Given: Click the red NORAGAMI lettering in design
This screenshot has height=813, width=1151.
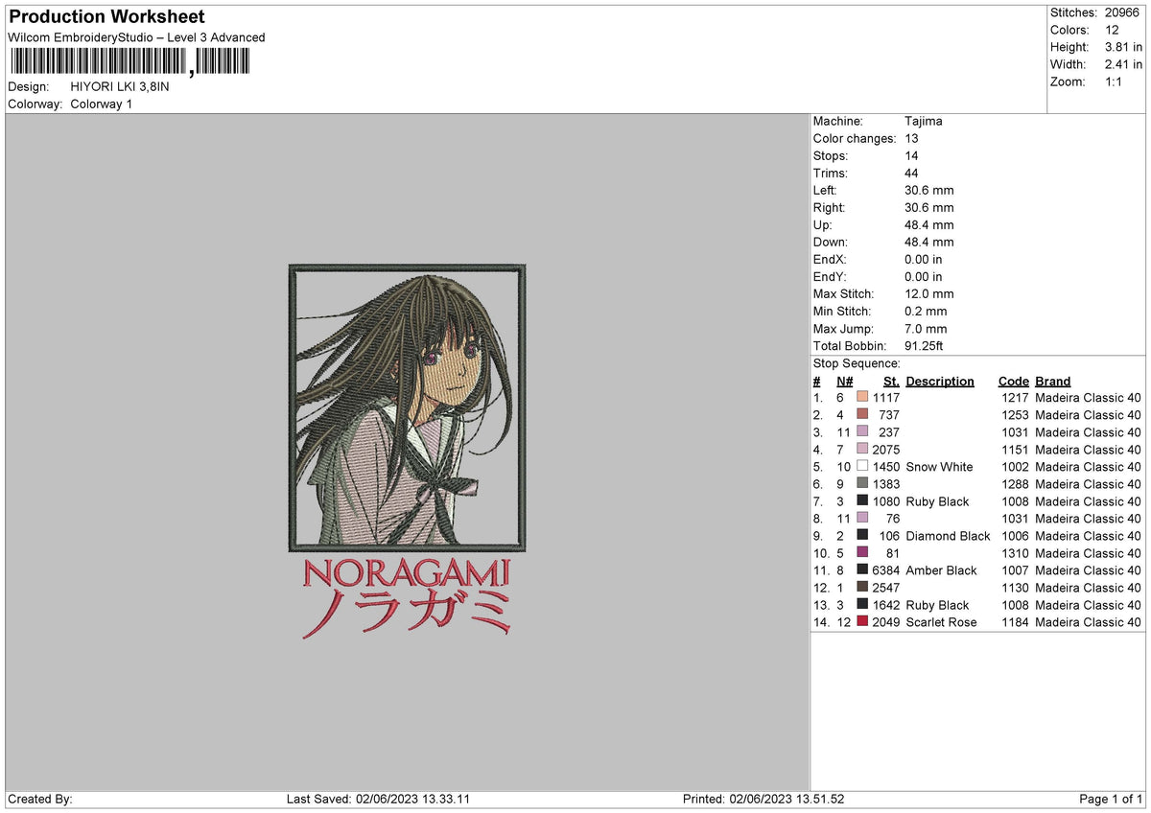Looking at the screenshot, I should pyautogui.click(x=406, y=573).
